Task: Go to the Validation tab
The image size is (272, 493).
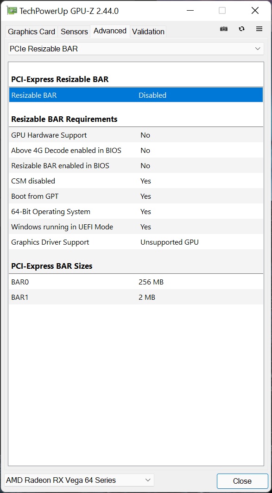Action: [148, 32]
